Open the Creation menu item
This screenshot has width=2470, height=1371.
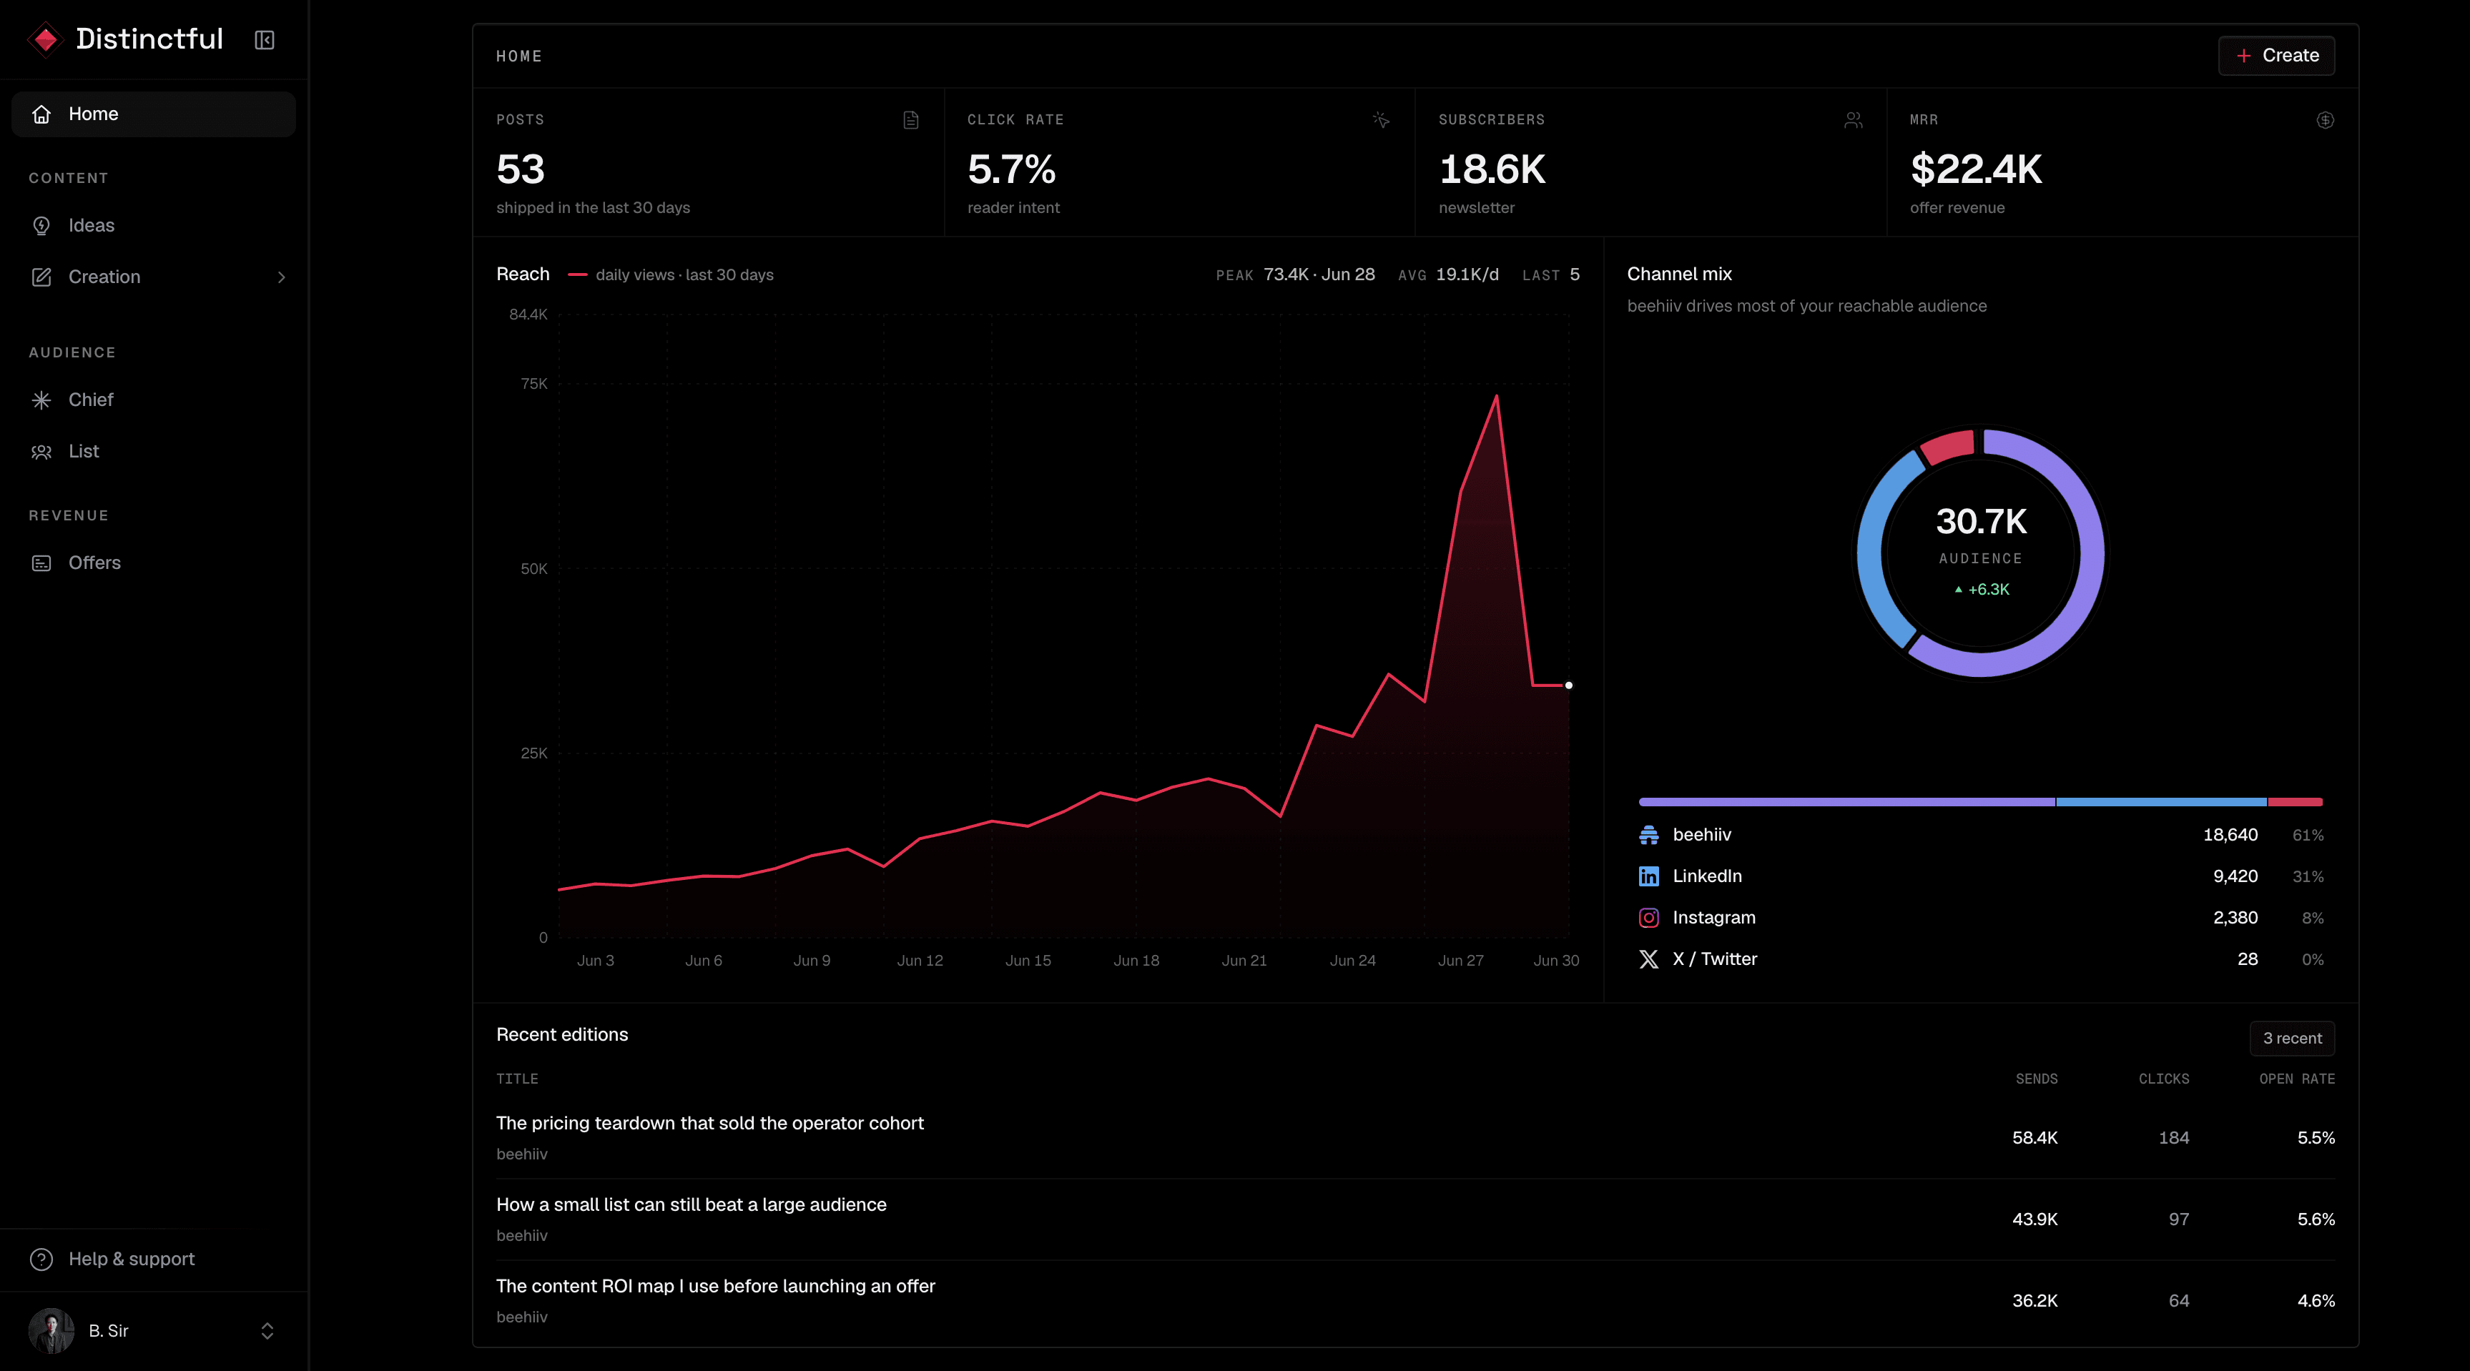[x=154, y=277]
